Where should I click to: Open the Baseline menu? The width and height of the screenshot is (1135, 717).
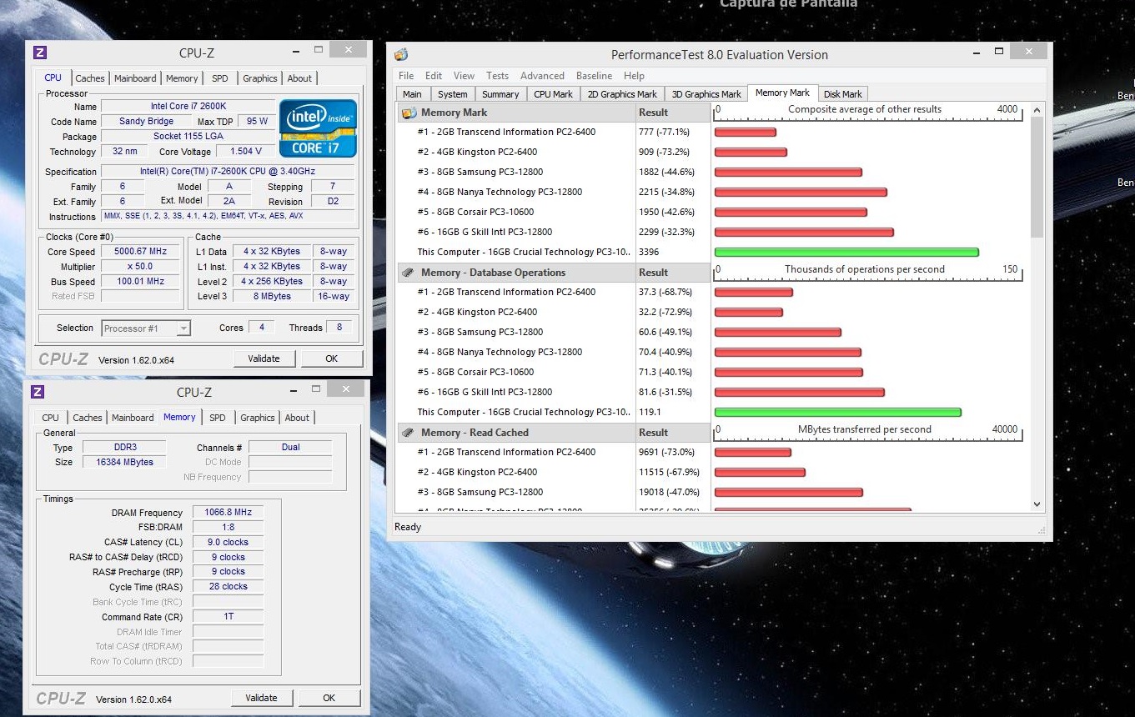tap(594, 76)
